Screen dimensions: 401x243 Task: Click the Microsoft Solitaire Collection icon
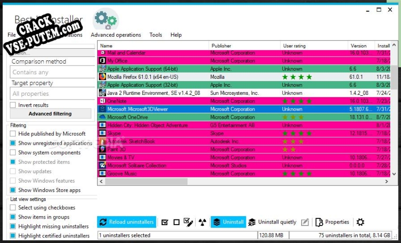tap(102, 166)
